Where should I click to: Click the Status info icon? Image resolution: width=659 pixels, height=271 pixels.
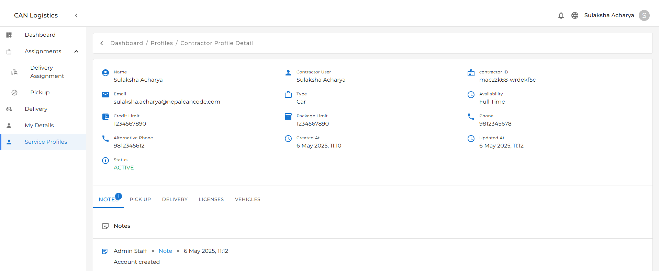point(105,161)
